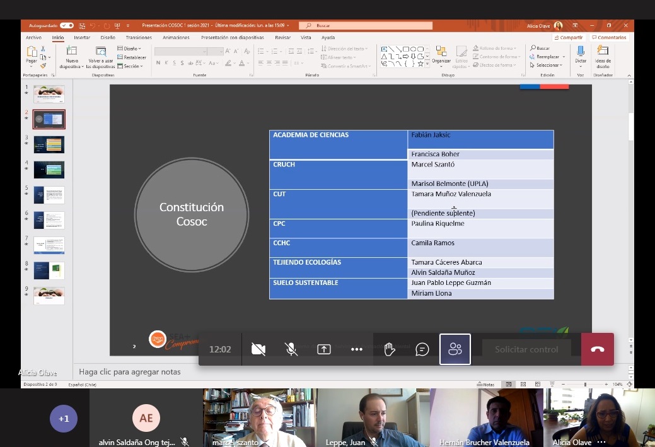Turn on the camera in the meeting toolbar

(258, 349)
